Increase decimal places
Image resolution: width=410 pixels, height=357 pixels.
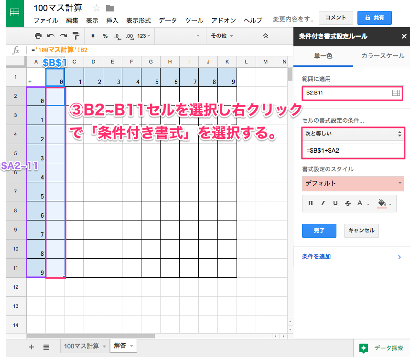click(130, 36)
